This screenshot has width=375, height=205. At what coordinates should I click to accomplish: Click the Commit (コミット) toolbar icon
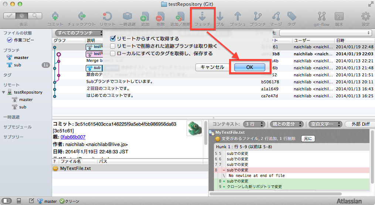55,17
